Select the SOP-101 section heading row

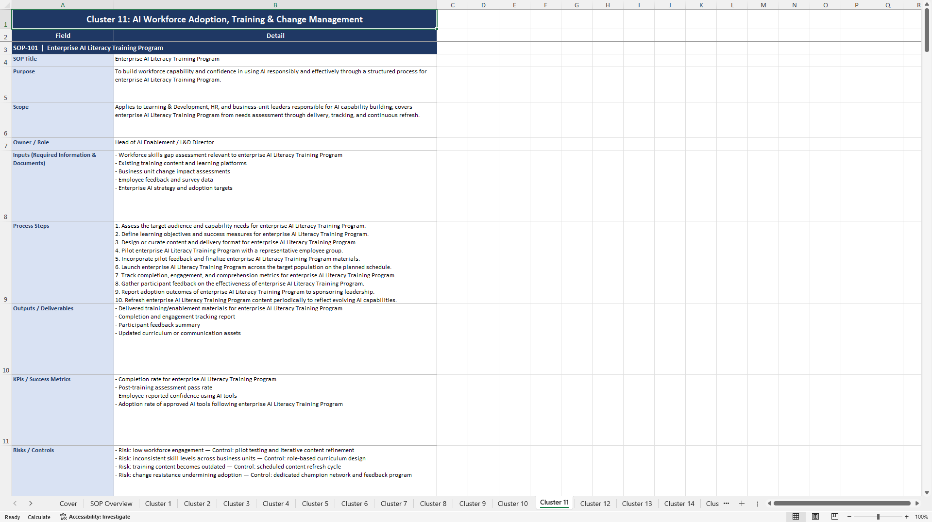[x=224, y=48]
